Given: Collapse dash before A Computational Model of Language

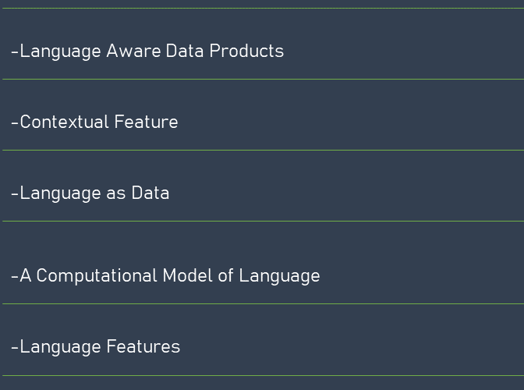Looking at the screenshot, I should pos(15,277).
